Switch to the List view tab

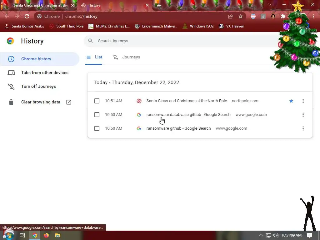(94, 57)
